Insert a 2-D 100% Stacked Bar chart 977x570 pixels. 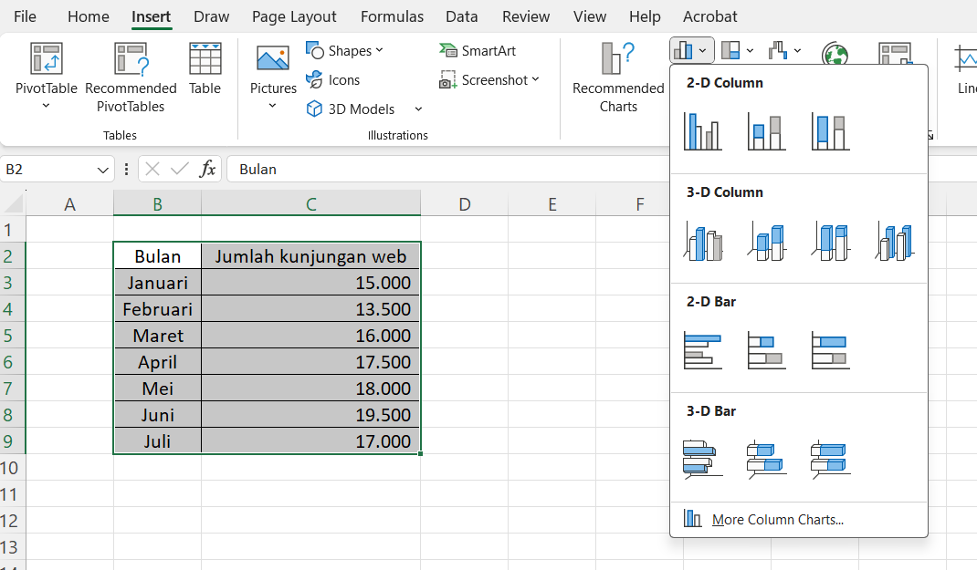click(831, 350)
